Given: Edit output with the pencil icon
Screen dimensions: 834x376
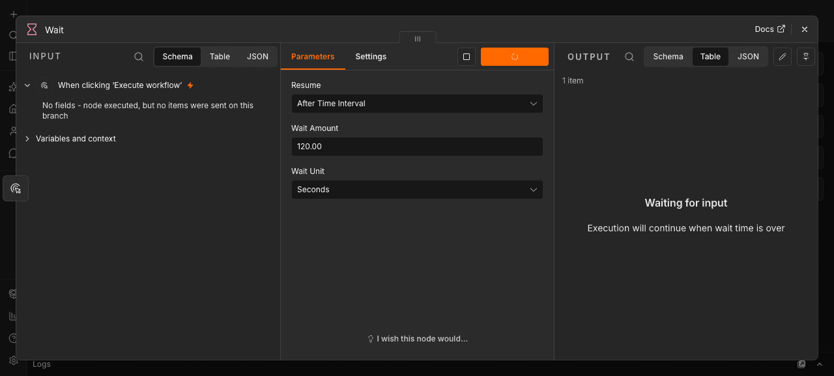Looking at the screenshot, I should pos(783,57).
